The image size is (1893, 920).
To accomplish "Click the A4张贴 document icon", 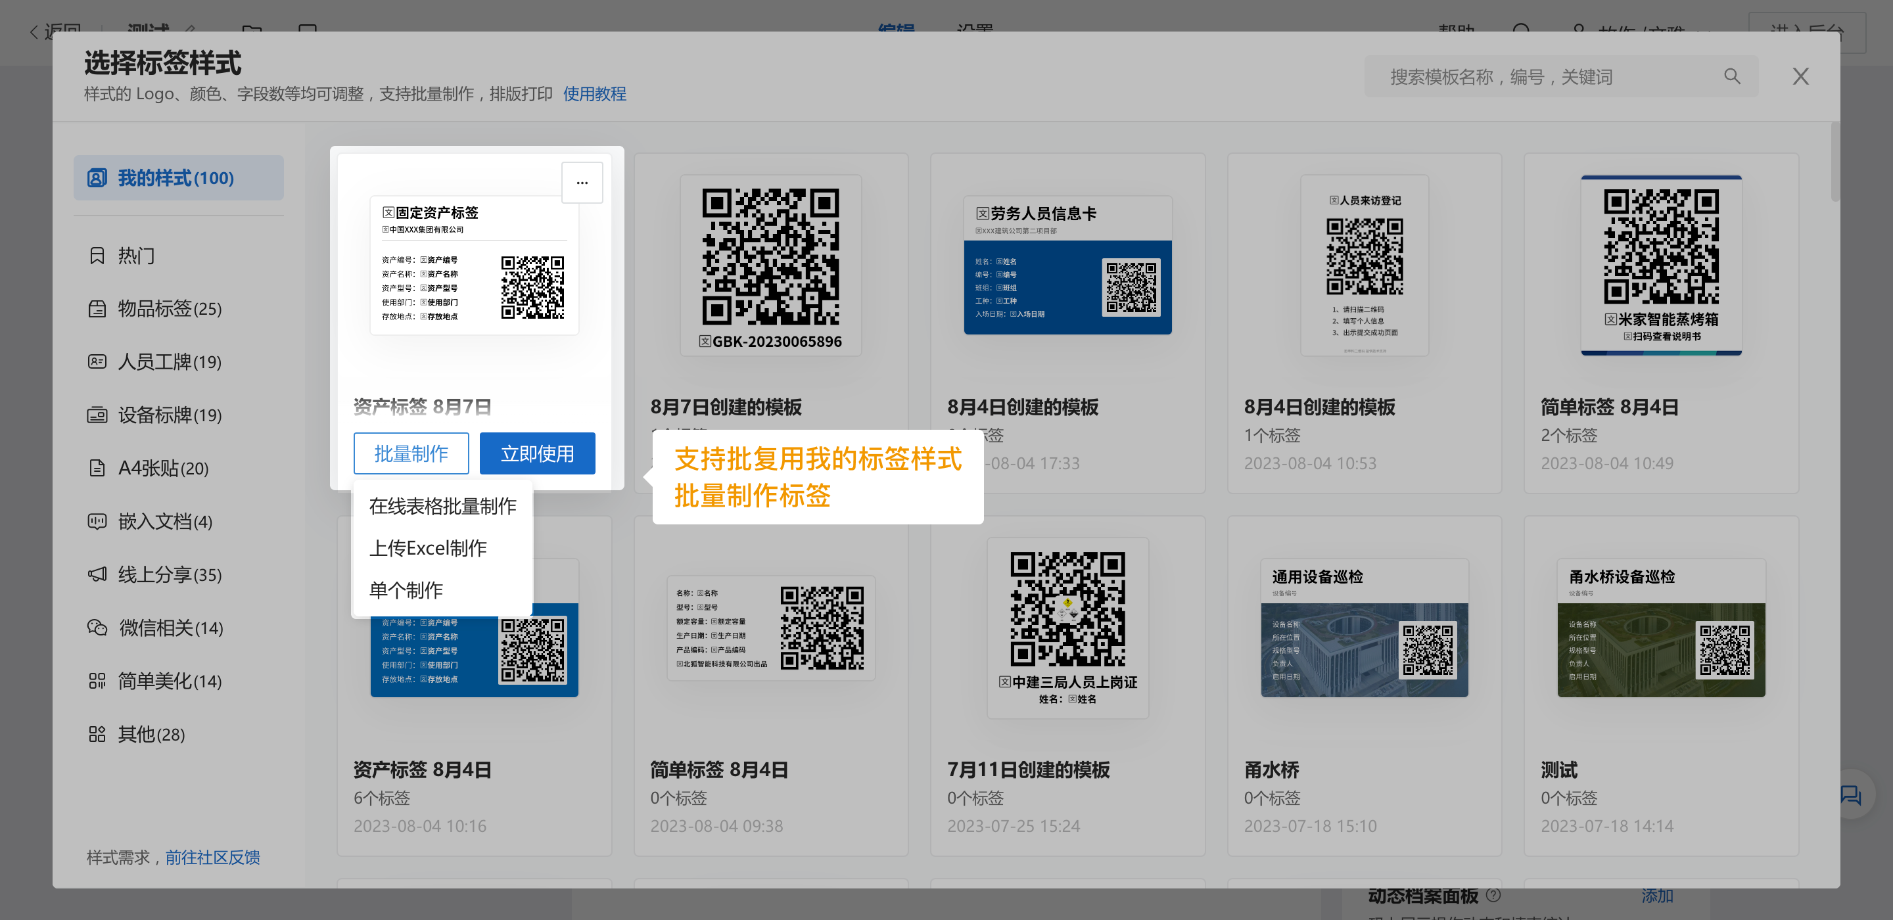I will tap(97, 468).
